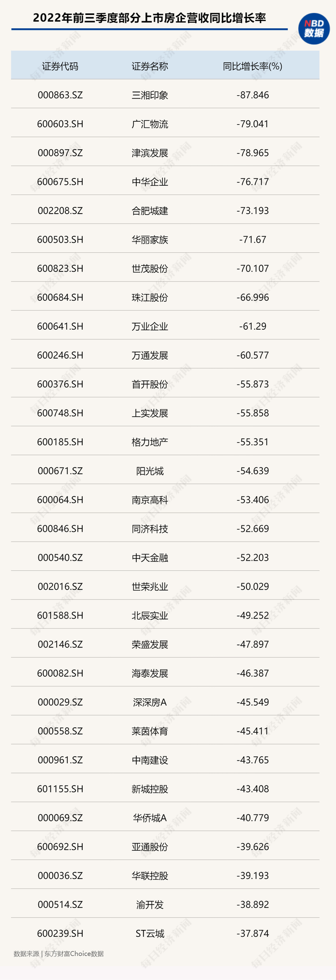This screenshot has width=336, height=980.
Task: Select the ST云城 name cell
Action: pos(150,933)
